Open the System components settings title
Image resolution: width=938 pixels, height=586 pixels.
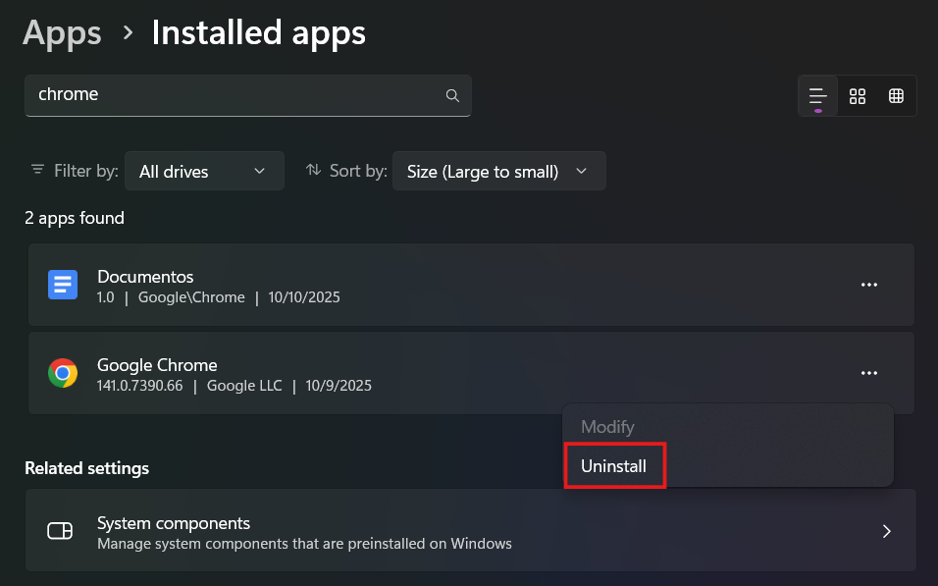(174, 523)
